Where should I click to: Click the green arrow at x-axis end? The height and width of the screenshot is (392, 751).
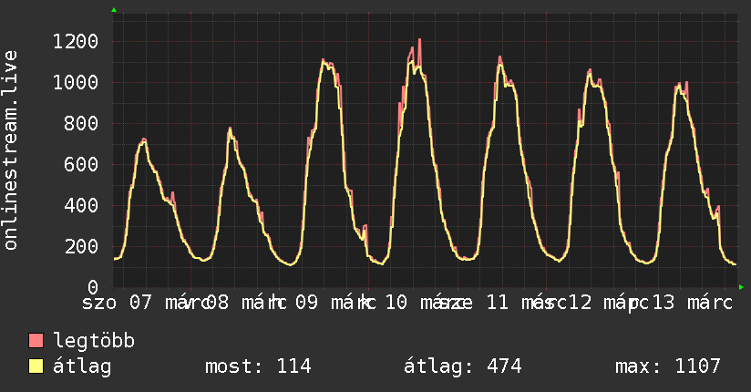[x=741, y=287]
